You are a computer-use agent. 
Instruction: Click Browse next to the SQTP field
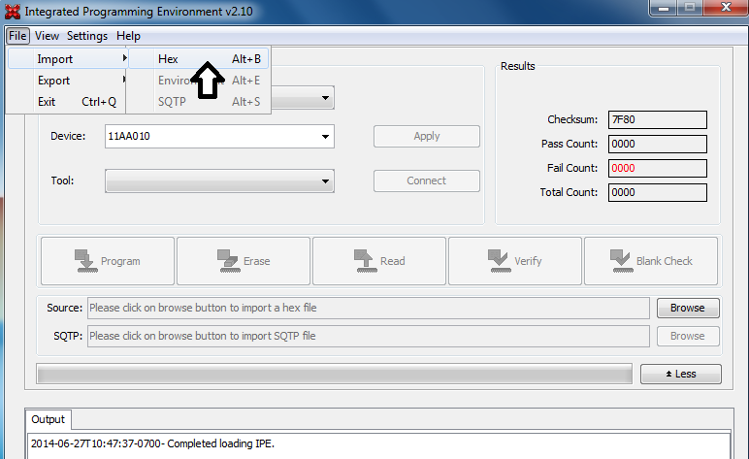(687, 336)
